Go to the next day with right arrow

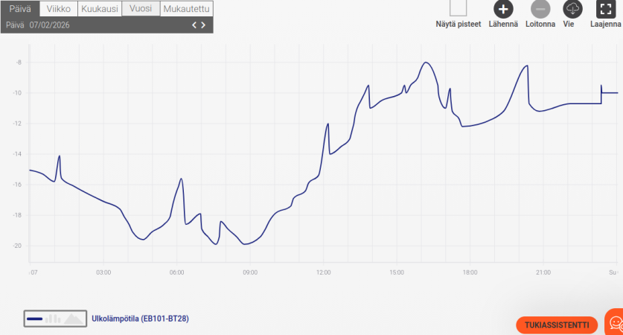pyautogui.click(x=203, y=25)
